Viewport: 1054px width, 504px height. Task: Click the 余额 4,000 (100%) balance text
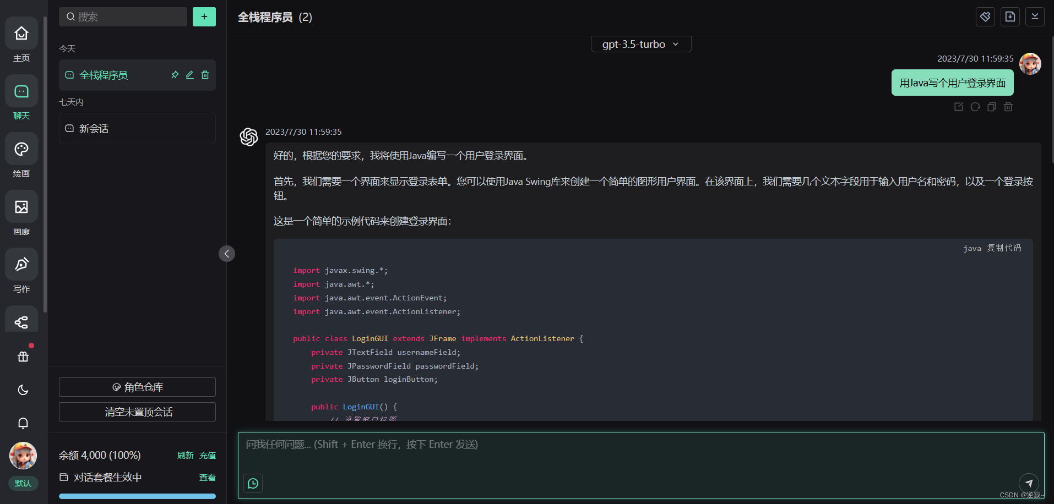pos(100,456)
